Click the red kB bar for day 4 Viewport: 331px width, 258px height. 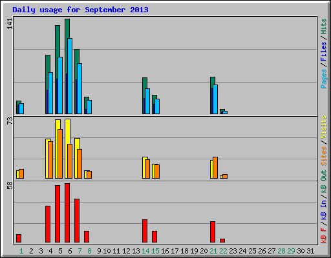point(48,224)
